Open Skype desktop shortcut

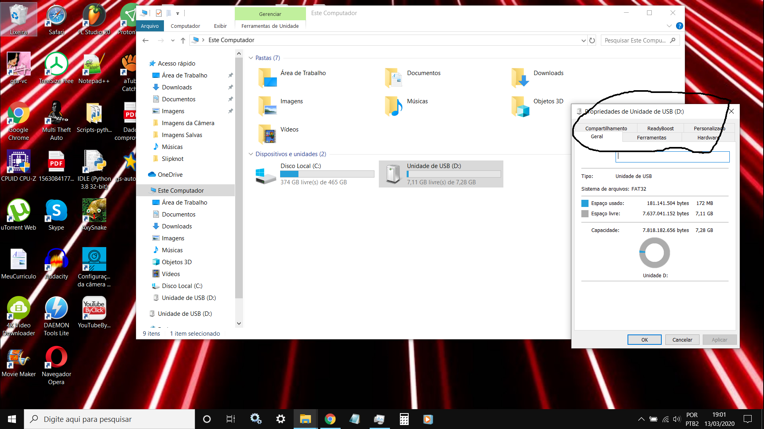click(56, 214)
